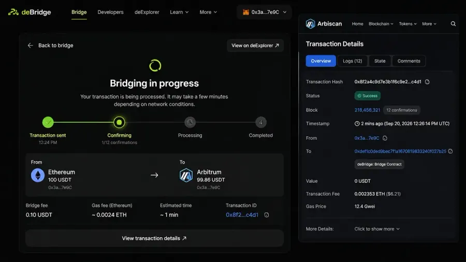Viewport: 466px width, 262px height.
Task: Expand Arbiscan Tokens dropdown
Action: [x=407, y=24]
